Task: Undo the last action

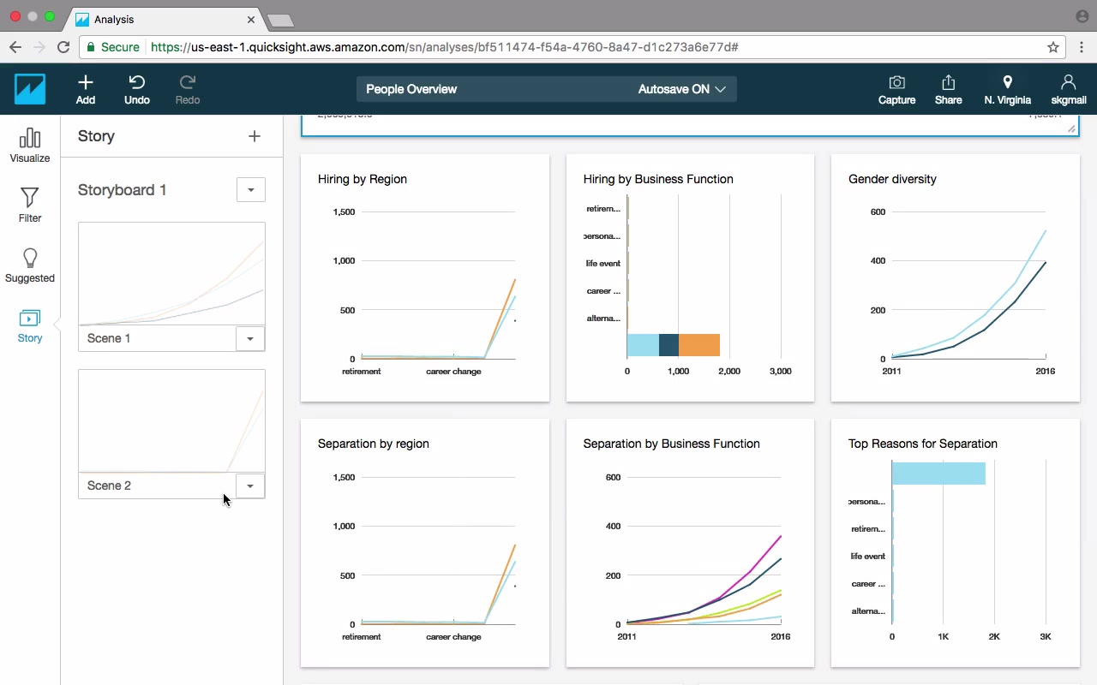Action: (137, 89)
